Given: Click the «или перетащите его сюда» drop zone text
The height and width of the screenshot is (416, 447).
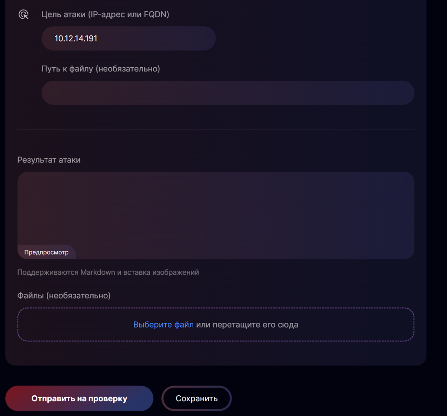Looking at the screenshot, I should 247,325.
